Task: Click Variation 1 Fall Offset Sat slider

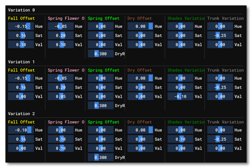Action: [21, 87]
